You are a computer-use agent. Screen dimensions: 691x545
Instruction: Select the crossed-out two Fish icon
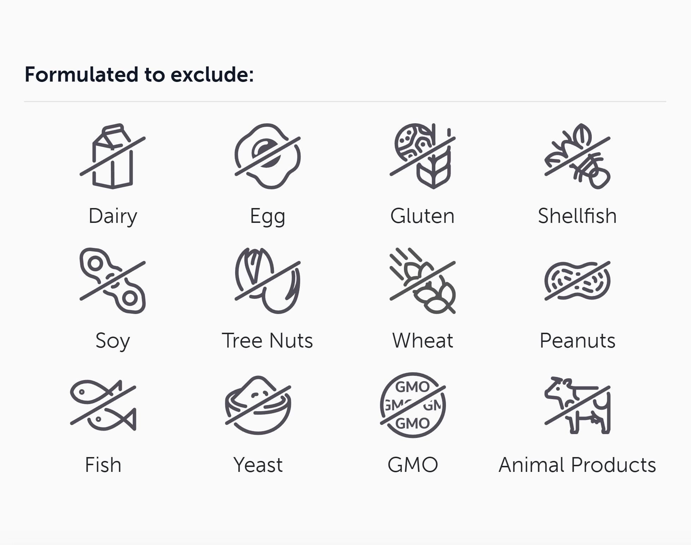point(103,405)
